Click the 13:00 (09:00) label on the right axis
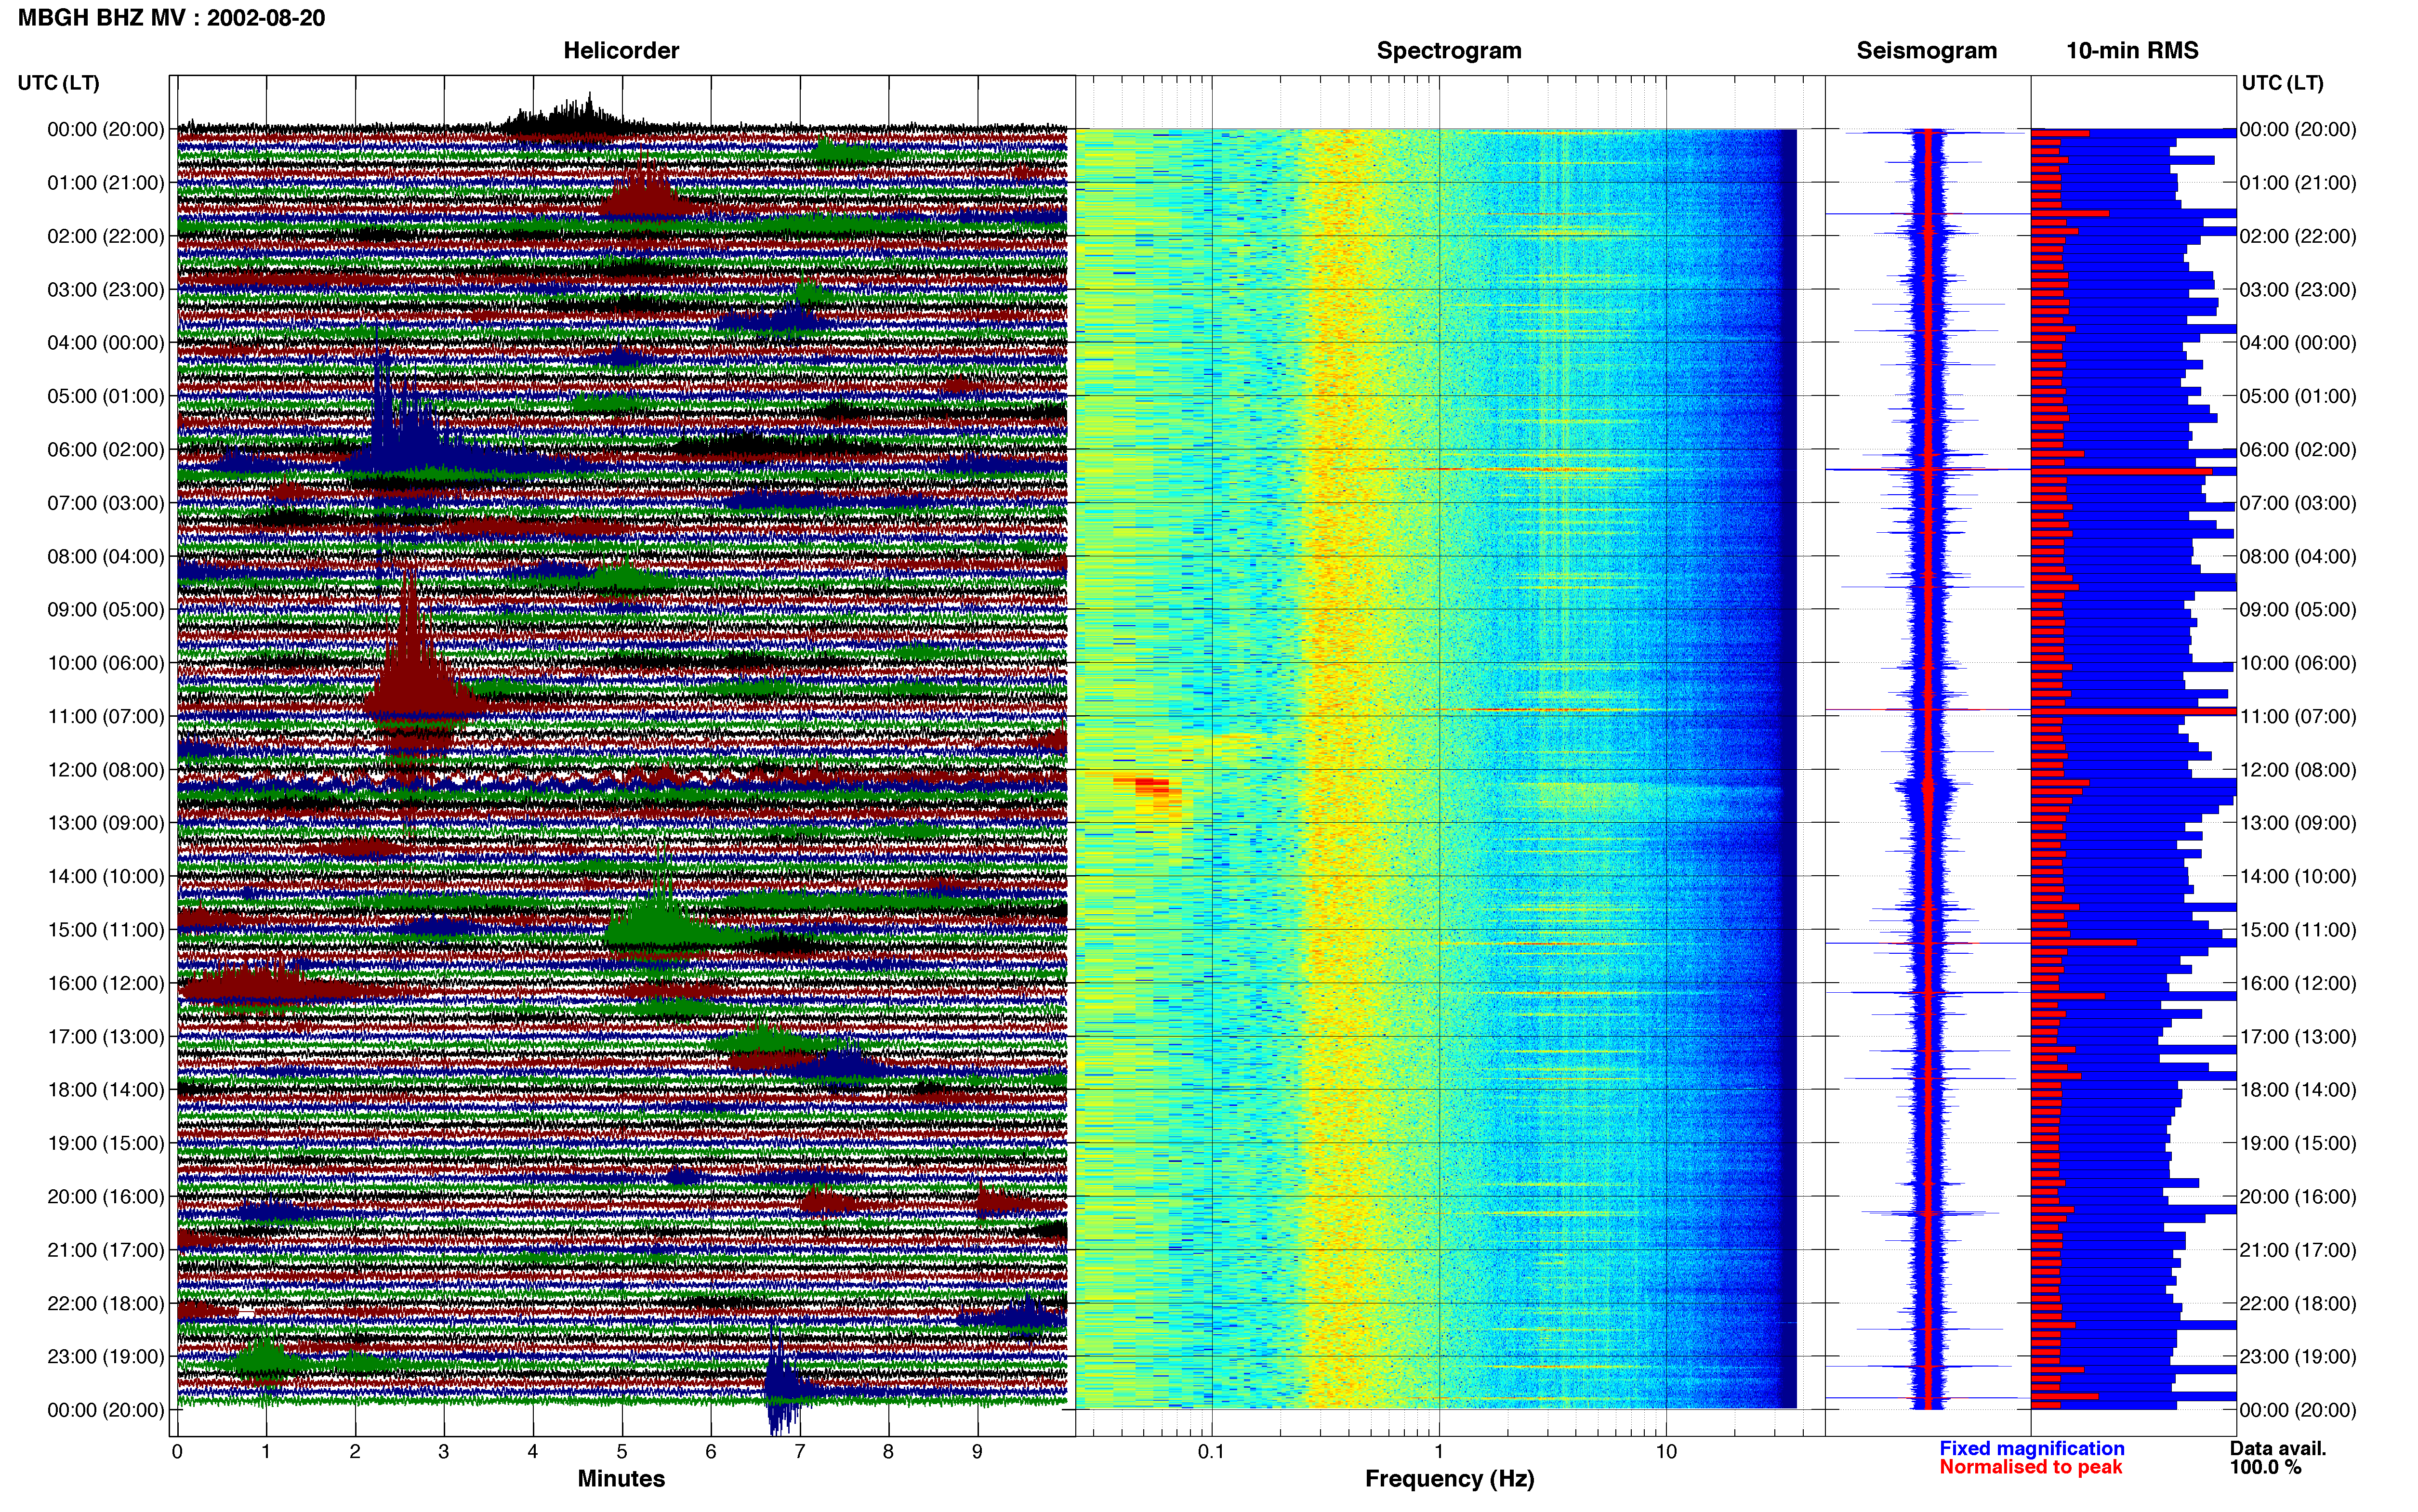Image resolution: width=2418 pixels, height=1512 pixels. [x=2298, y=823]
